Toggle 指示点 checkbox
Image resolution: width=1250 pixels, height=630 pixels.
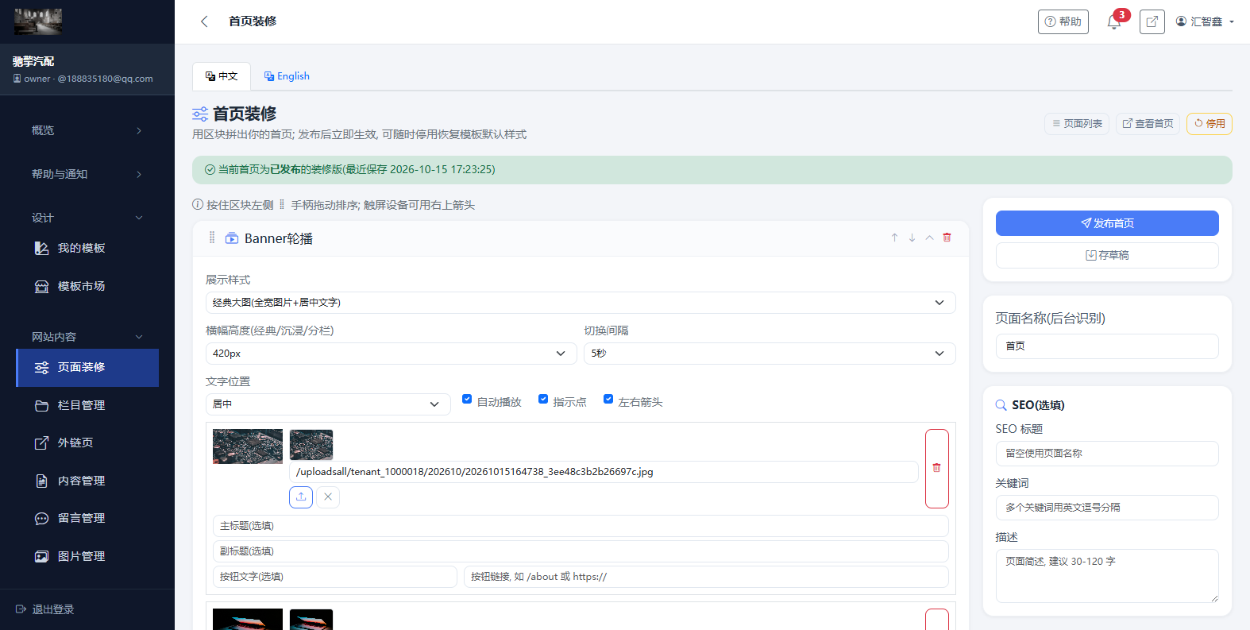(543, 399)
